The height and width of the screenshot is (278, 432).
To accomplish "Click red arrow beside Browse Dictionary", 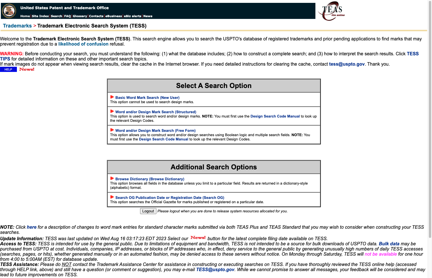I will (x=112, y=179).
